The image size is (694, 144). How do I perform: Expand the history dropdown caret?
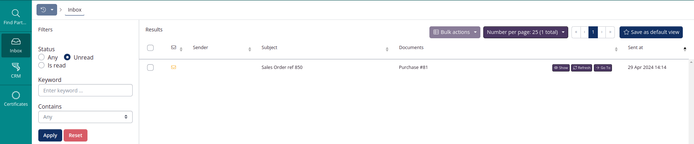pos(52,10)
